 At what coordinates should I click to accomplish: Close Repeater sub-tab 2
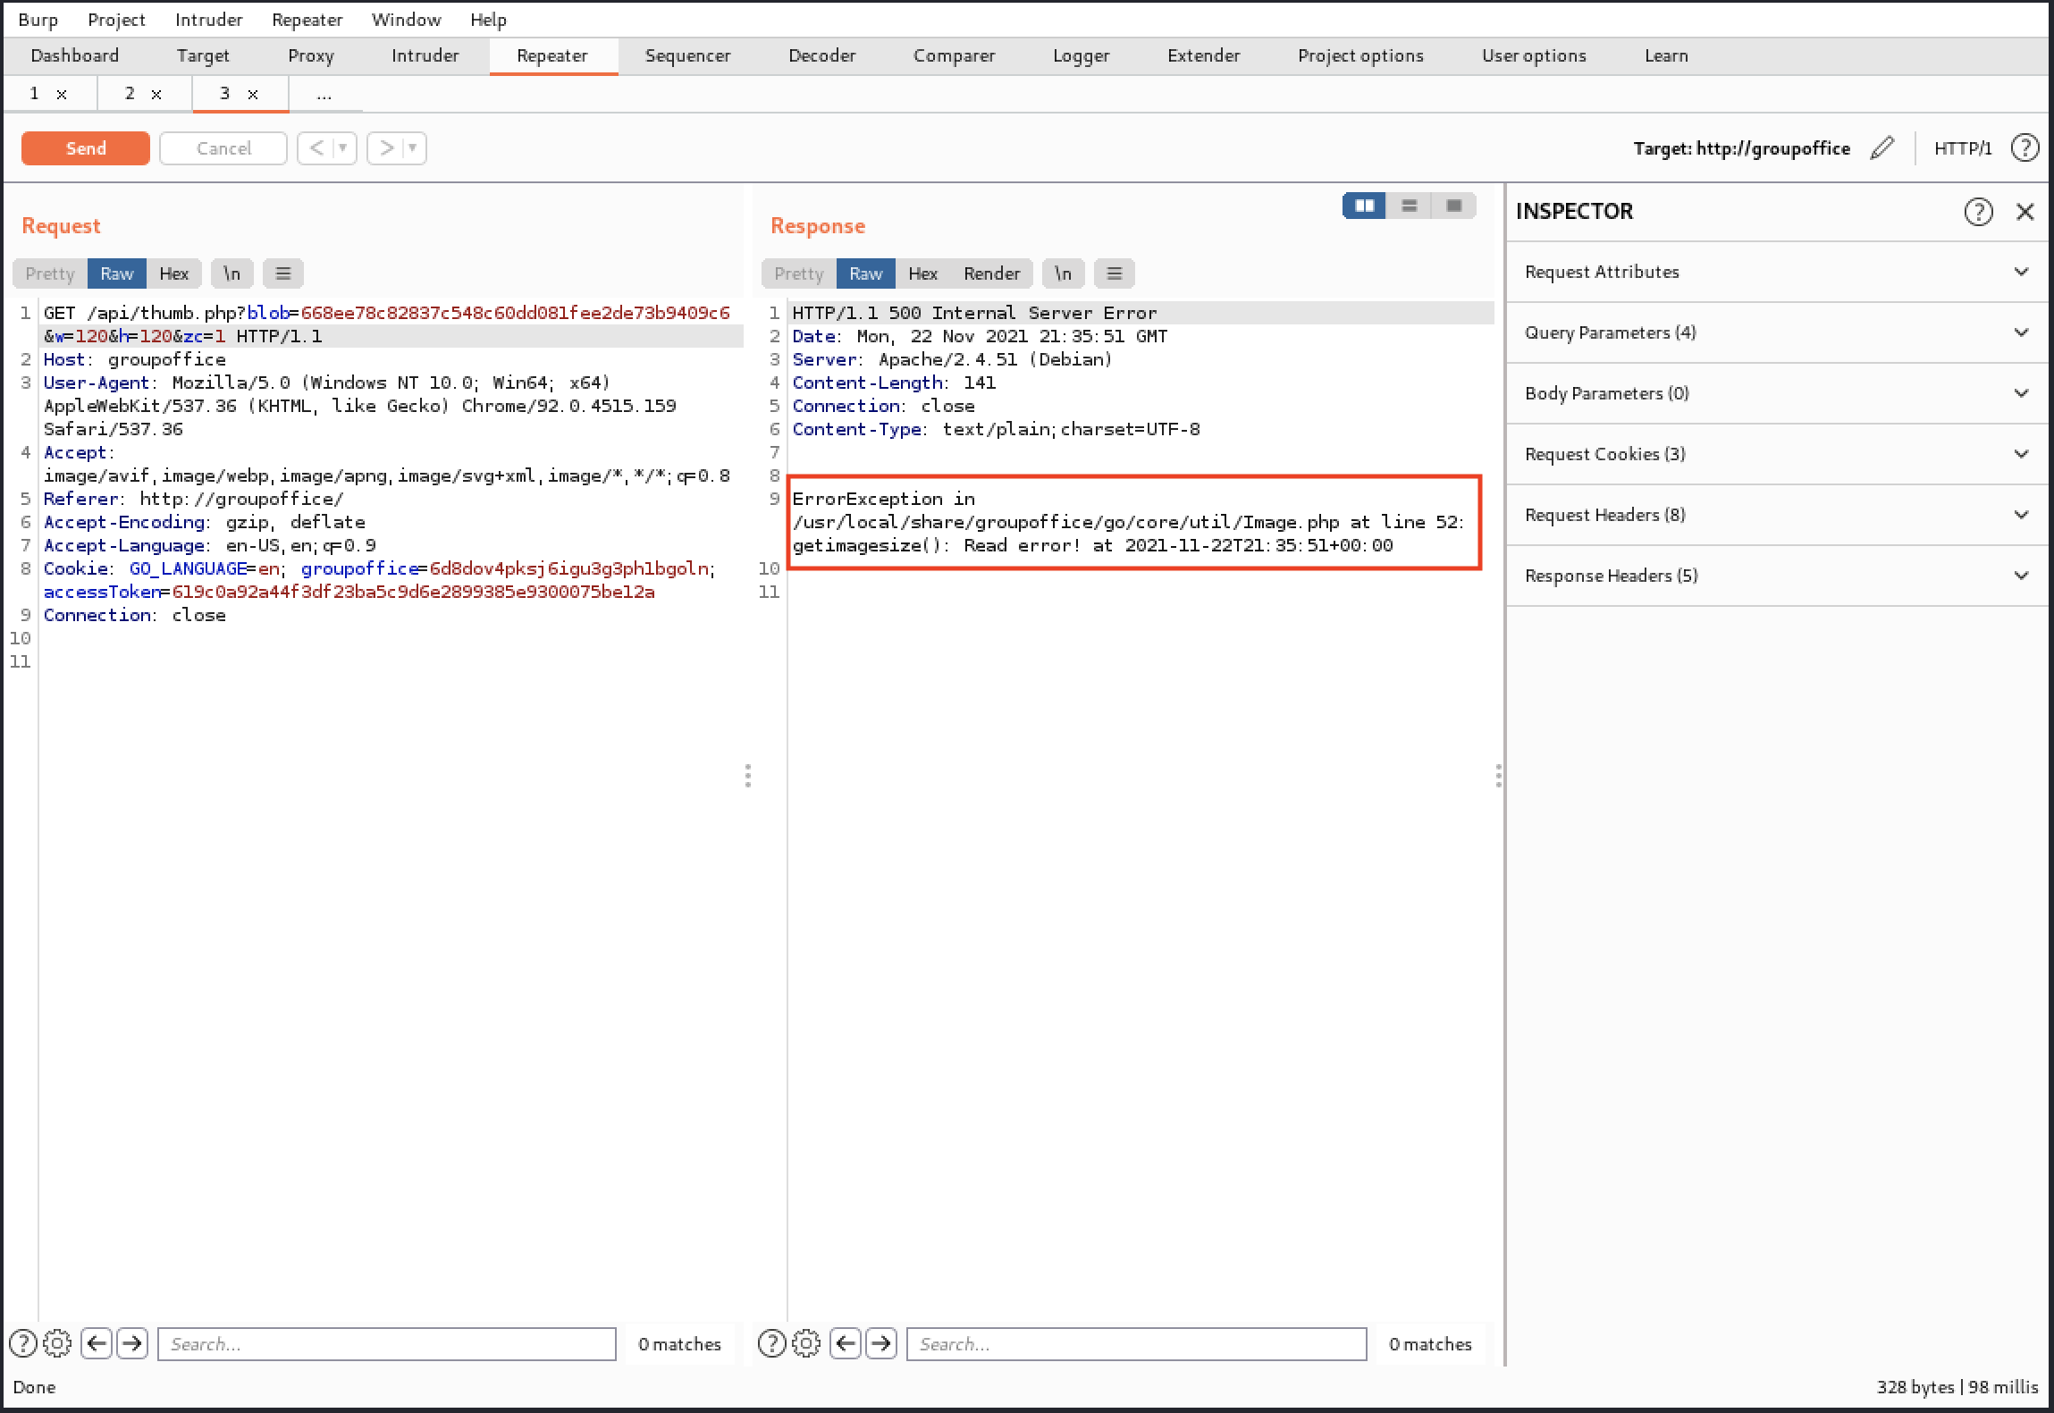coord(156,94)
